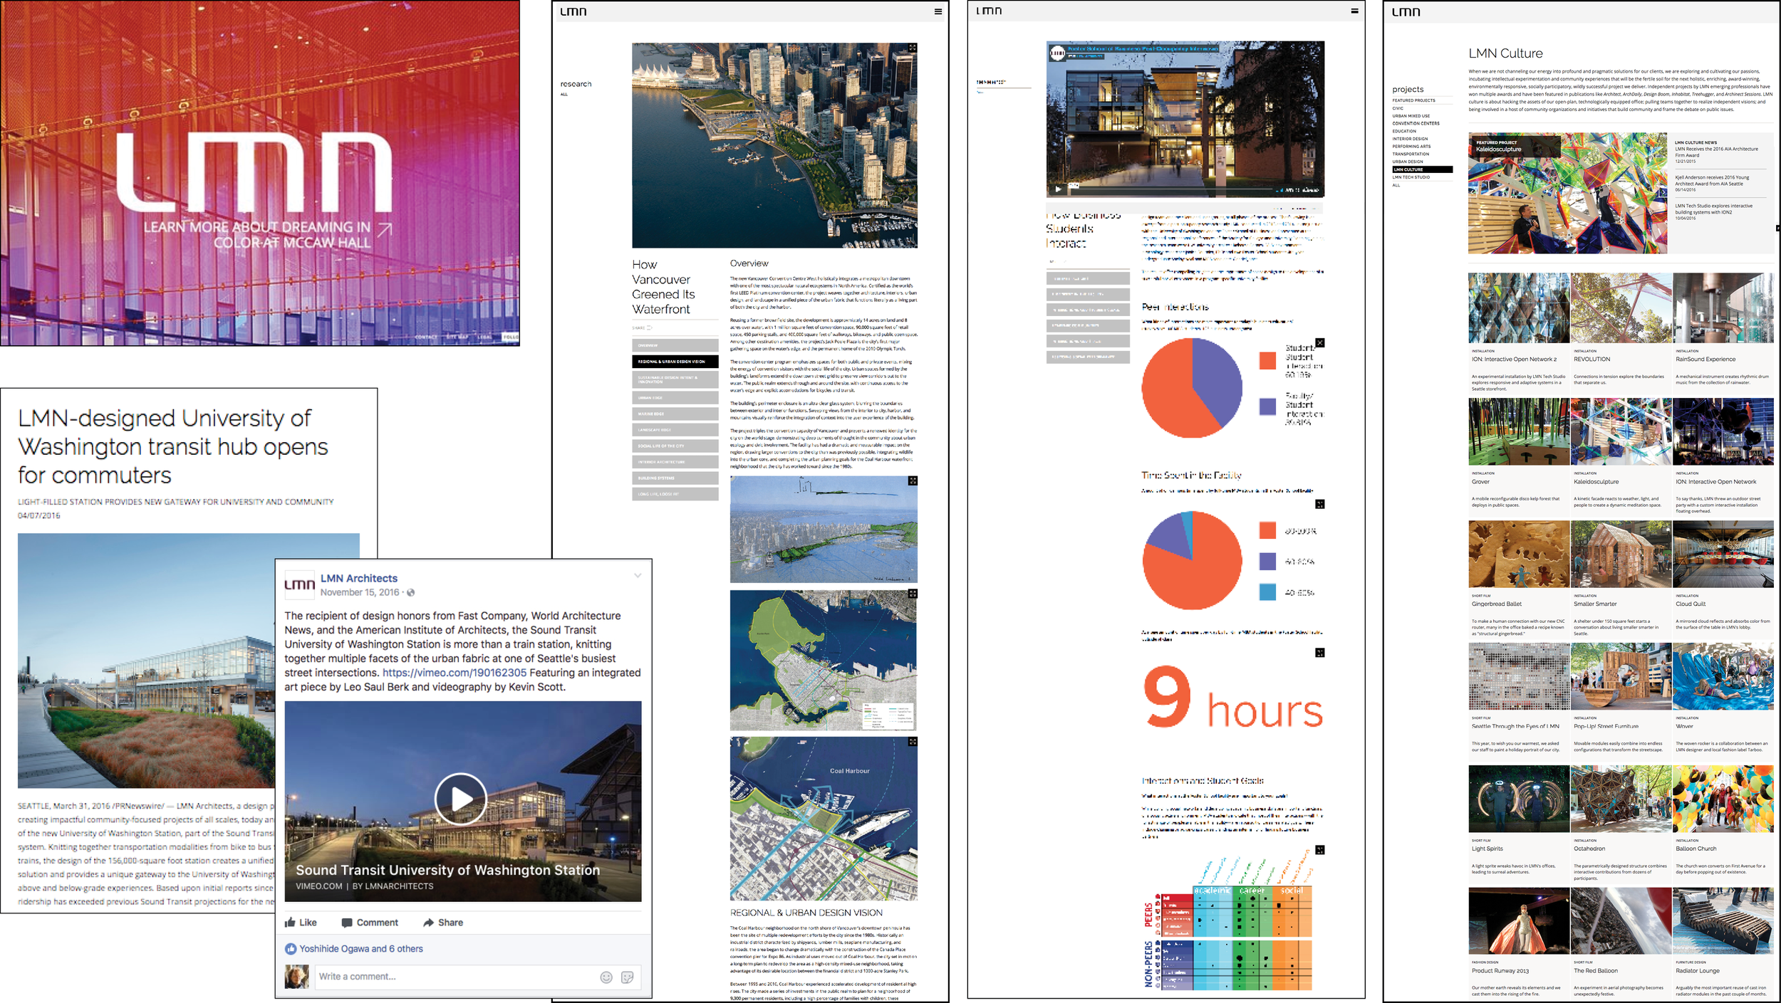Click LMN logo on Vancouver research page
The image size is (1781, 1003).
coord(573,11)
